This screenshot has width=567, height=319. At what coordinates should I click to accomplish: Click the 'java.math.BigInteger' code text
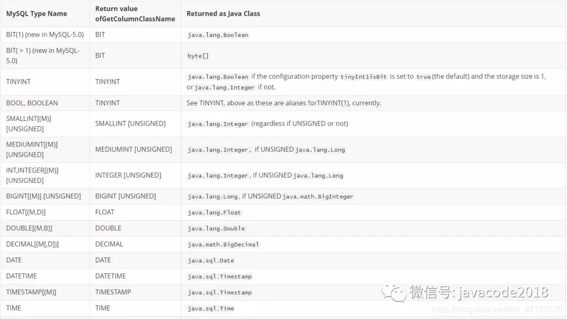point(318,196)
